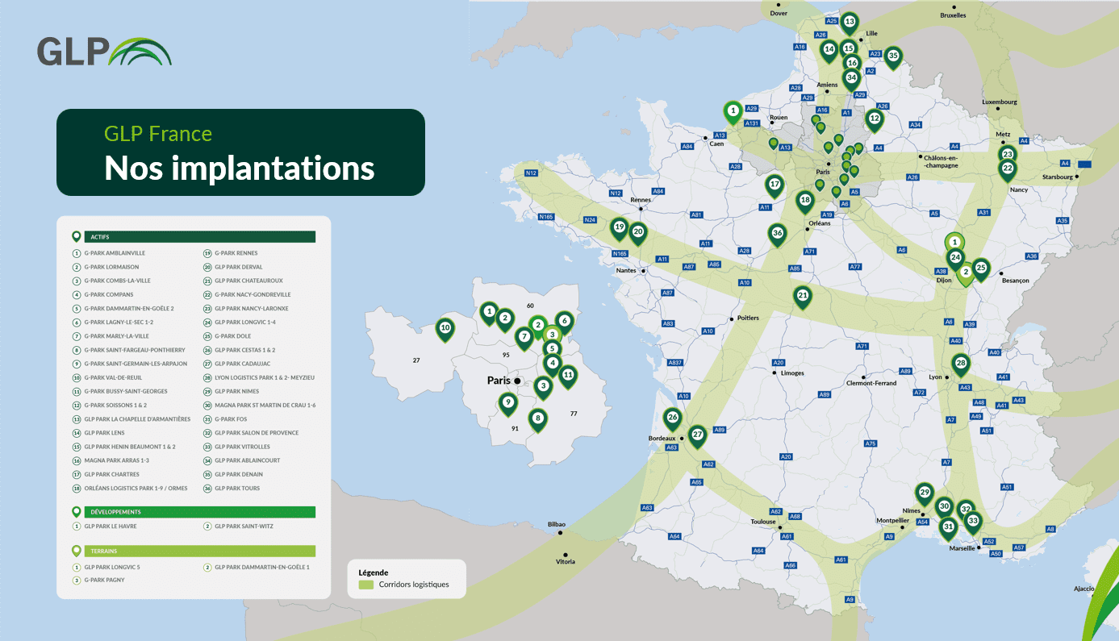Click the Nos implantations title banner
This screenshot has width=1119, height=641.
coord(240,152)
